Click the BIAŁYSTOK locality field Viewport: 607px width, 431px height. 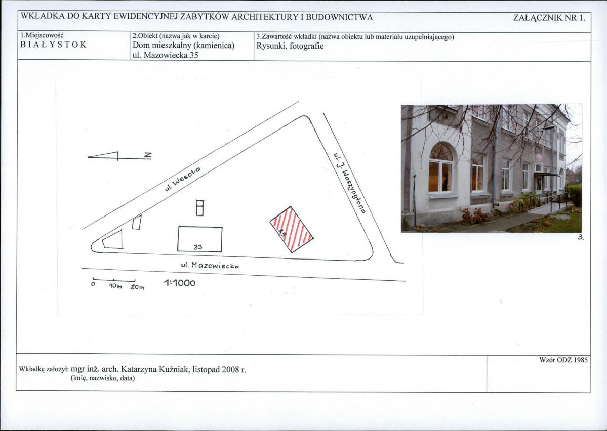pos(53,44)
